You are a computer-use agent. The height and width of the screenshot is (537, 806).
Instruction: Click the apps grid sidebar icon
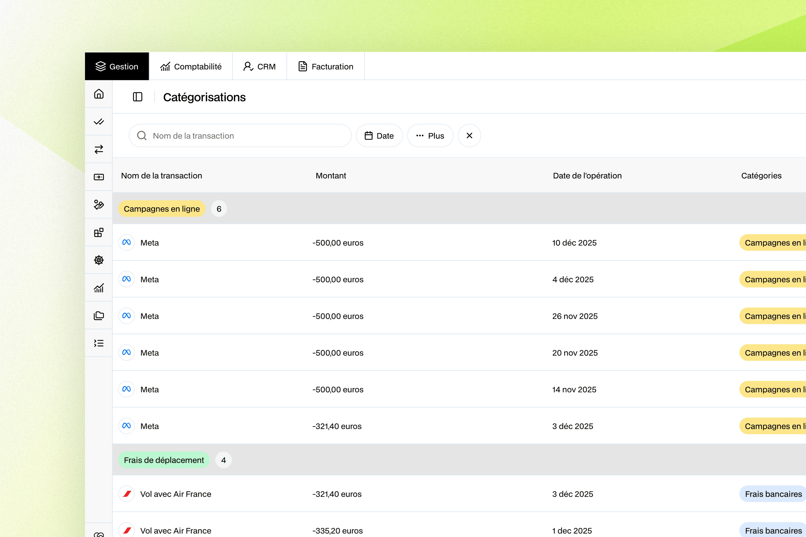point(99,232)
